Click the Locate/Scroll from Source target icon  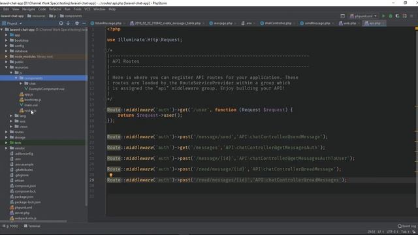pyautogui.click(x=61, y=23)
